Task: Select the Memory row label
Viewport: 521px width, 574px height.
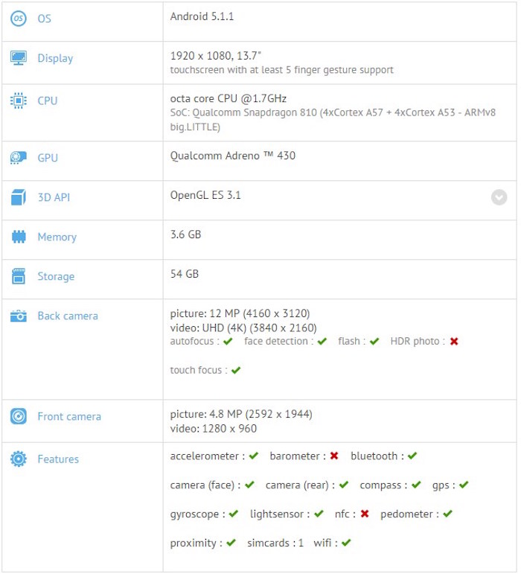Action: coord(57,237)
